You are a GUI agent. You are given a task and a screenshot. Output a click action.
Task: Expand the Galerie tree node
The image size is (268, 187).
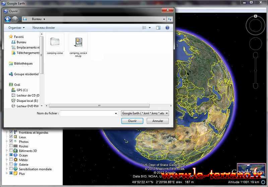(x=7, y=164)
